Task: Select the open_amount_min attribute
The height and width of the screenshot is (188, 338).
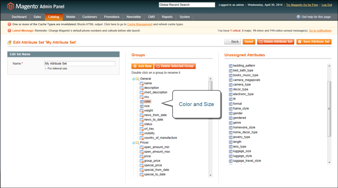Action: (156, 147)
